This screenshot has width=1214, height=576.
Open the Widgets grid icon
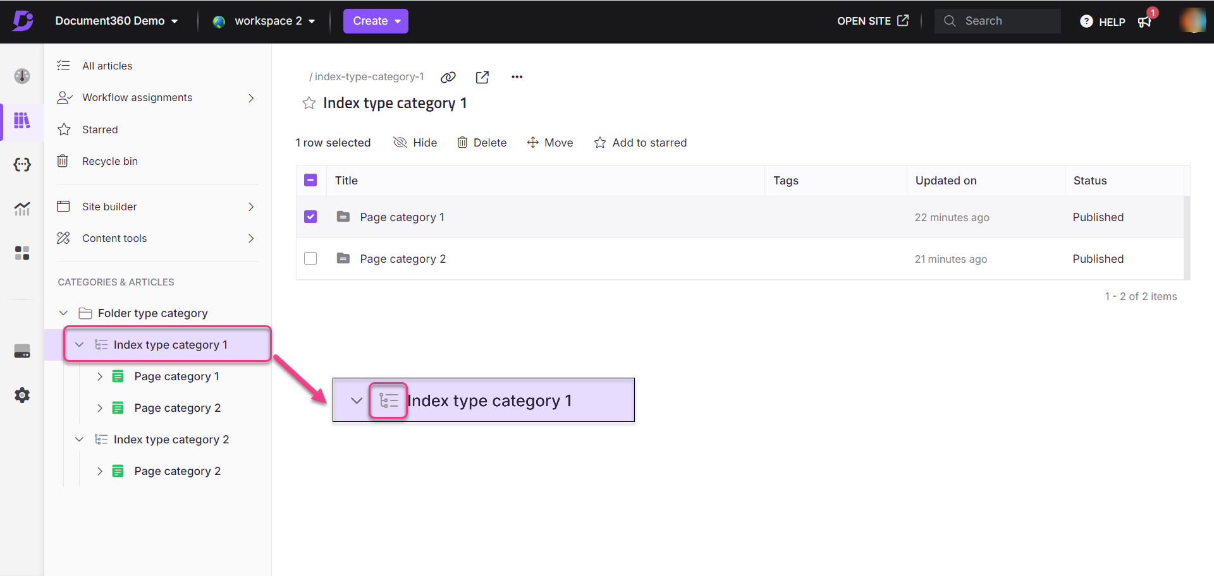[x=22, y=253]
